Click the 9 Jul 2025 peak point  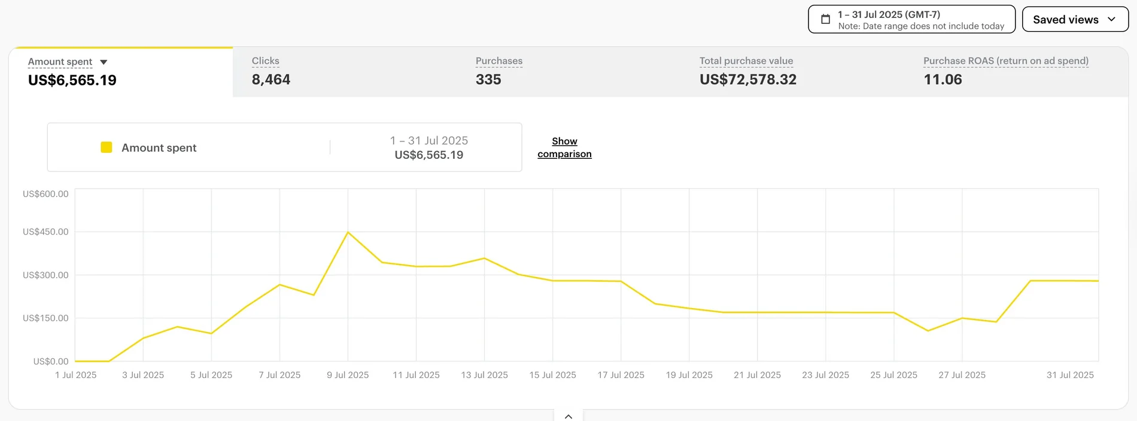tap(348, 232)
